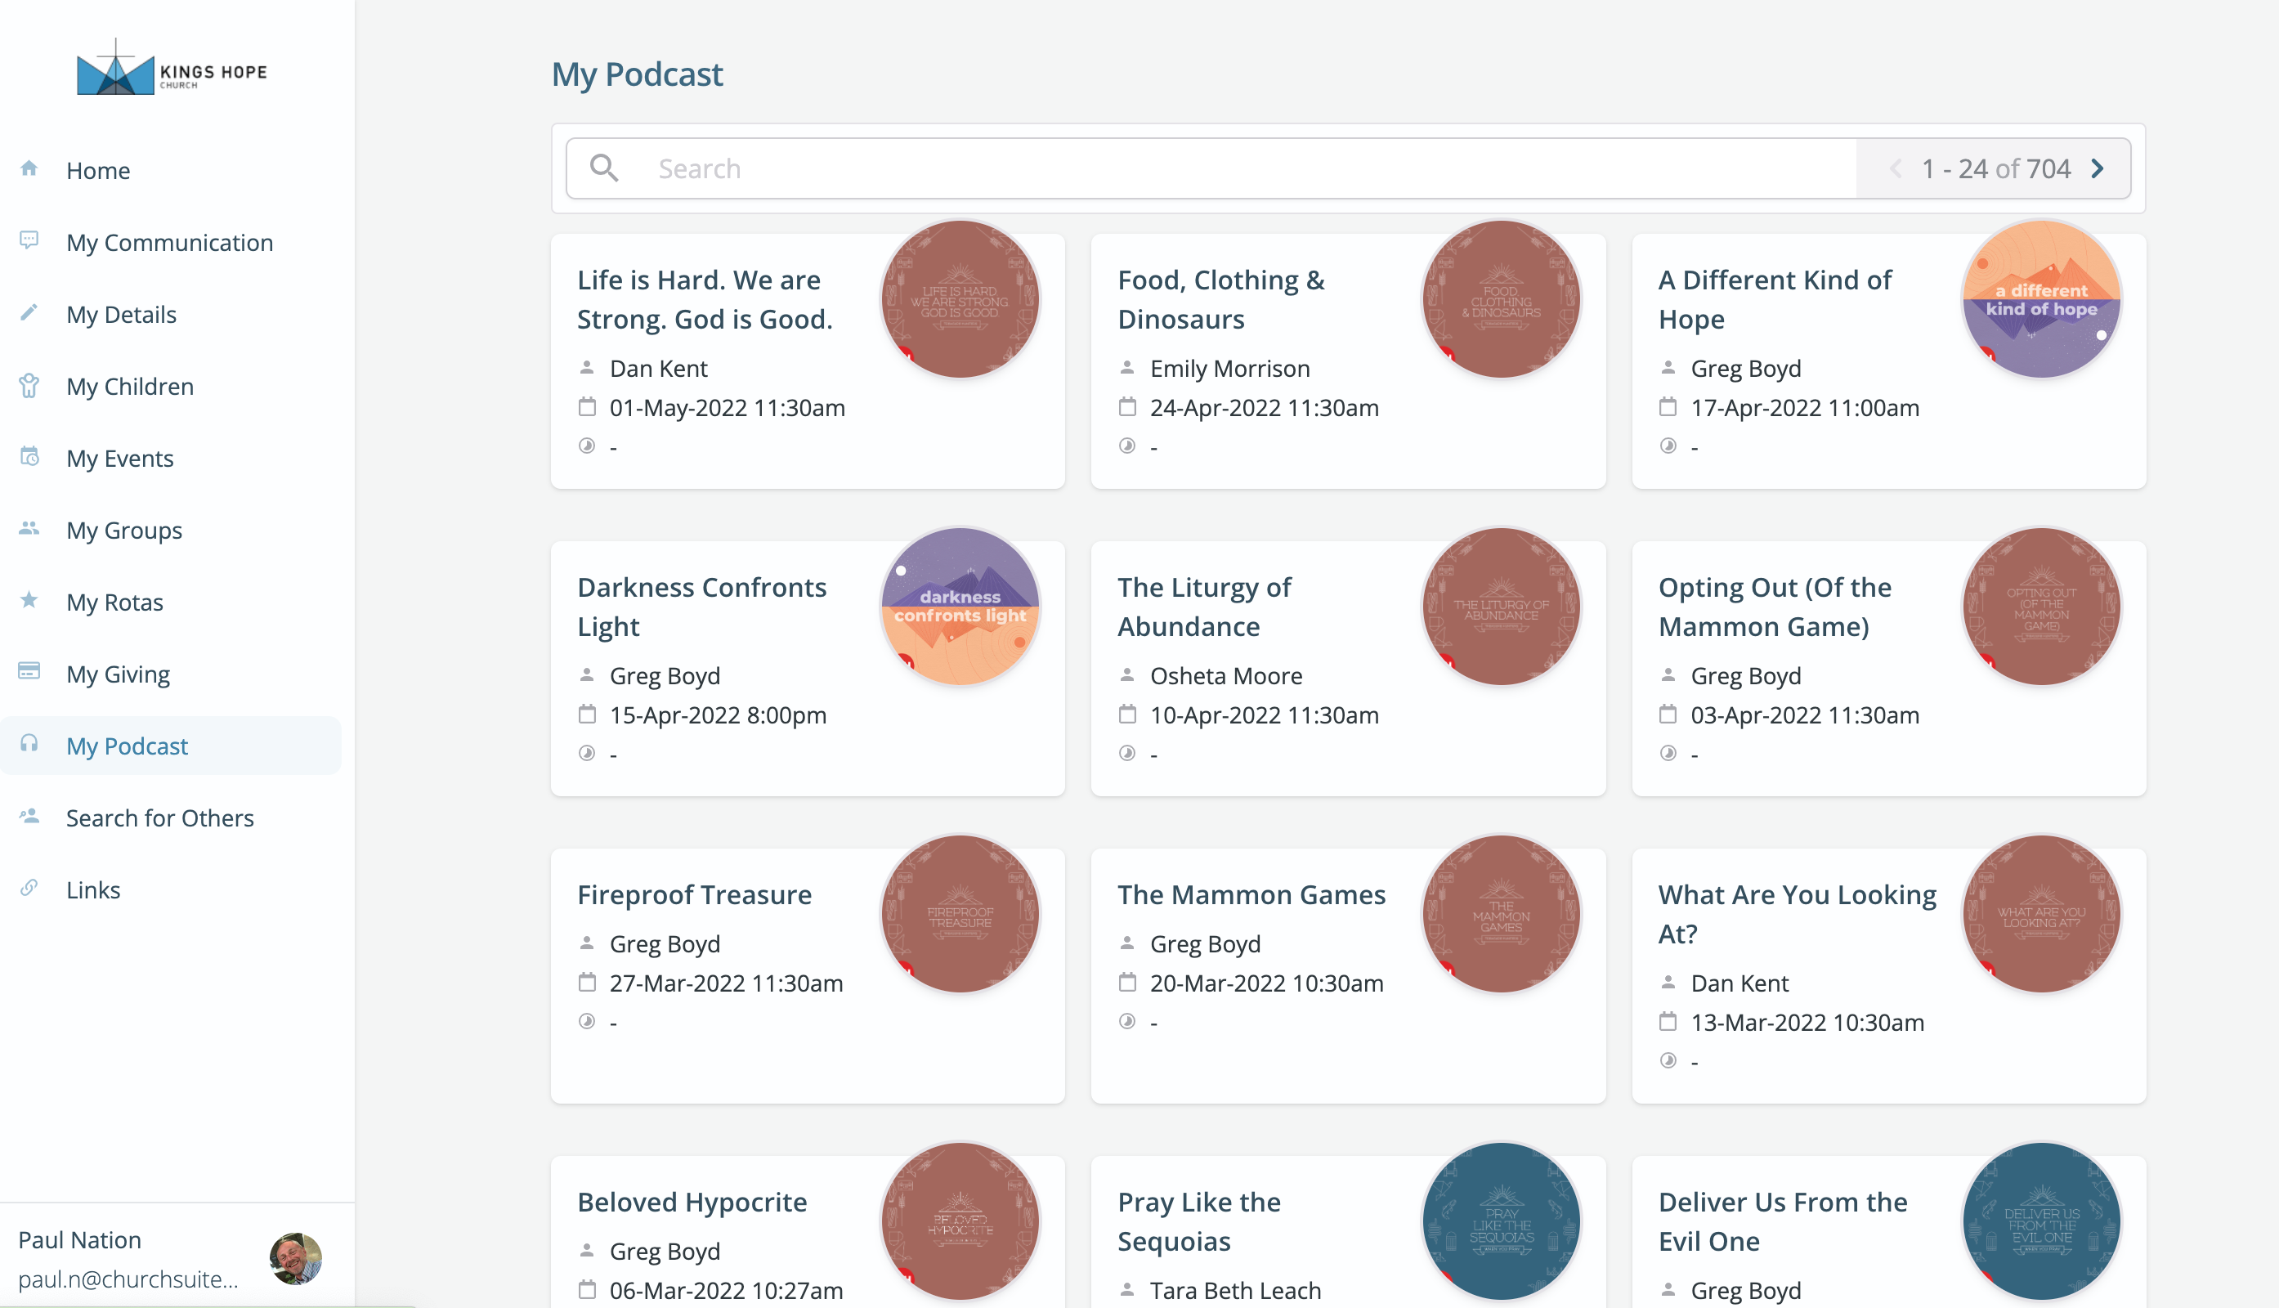
Task: Click Pray Like the Sequoias artwork
Action: [x=1500, y=1221]
